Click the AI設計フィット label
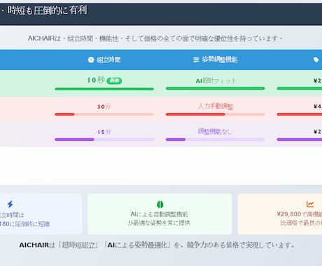 pos(216,80)
